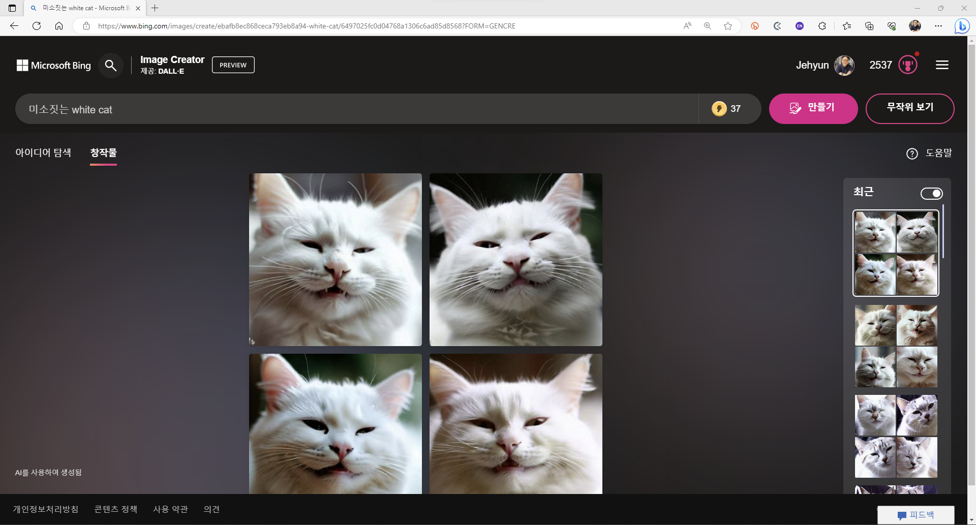Open bottom-right generated cat image

[516, 424]
